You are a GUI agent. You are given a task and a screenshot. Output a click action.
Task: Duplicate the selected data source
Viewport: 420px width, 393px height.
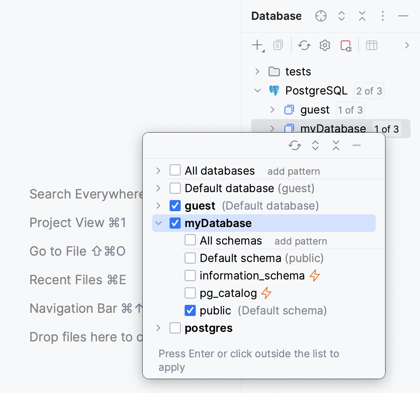click(x=278, y=45)
